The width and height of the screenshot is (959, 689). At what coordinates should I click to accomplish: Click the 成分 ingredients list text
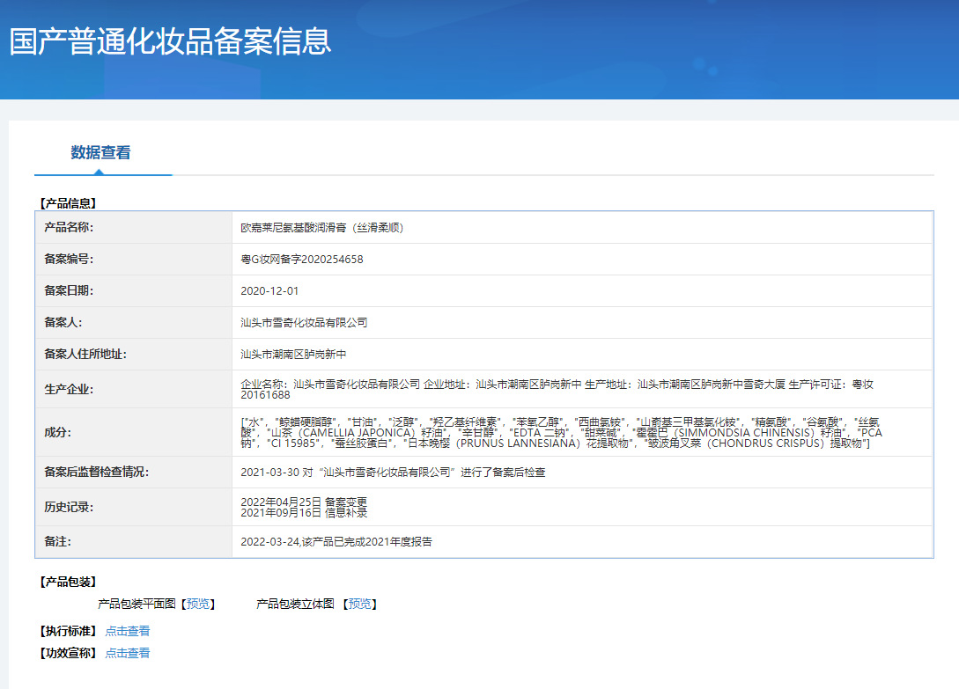(x=562, y=433)
